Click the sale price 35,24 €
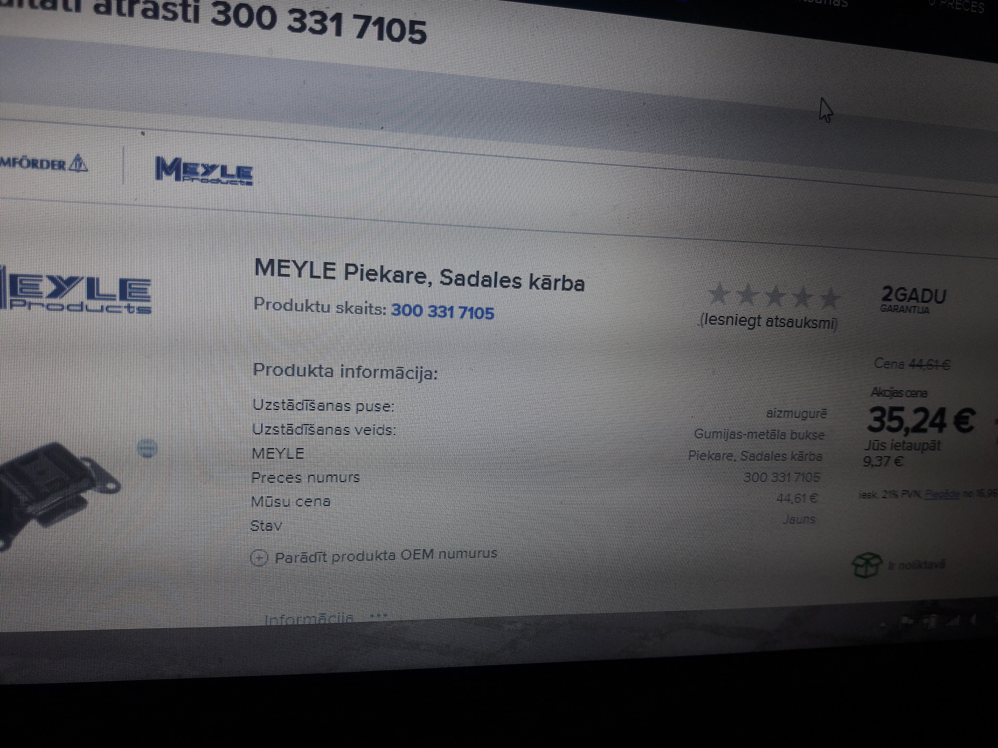The height and width of the screenshot is (748, 998). 921,420
